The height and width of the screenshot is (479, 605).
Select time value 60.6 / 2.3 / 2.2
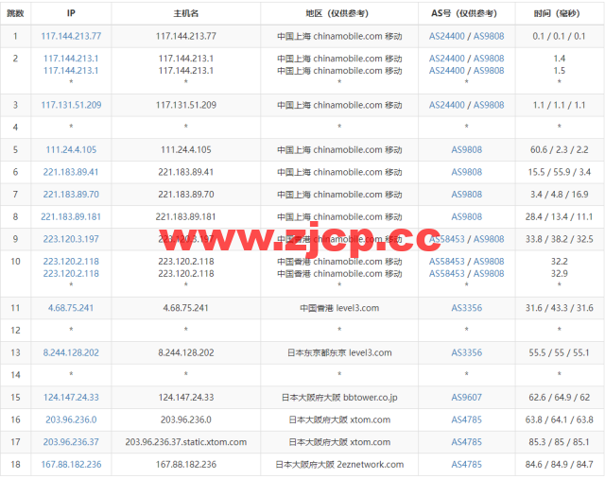pos(560,149)
